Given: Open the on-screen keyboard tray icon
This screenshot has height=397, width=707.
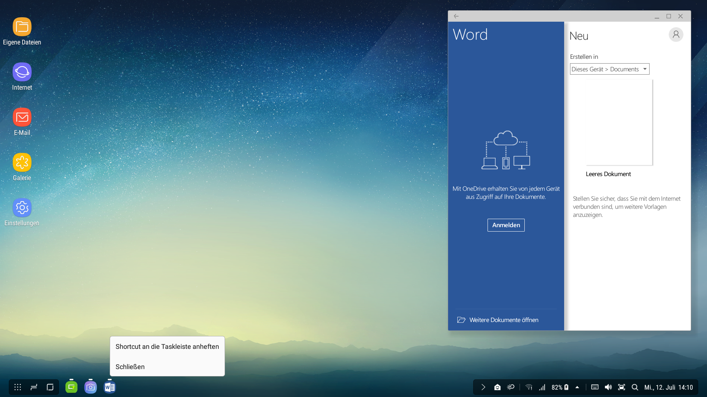Looking at the screenshot, I should tap(595, 387).
